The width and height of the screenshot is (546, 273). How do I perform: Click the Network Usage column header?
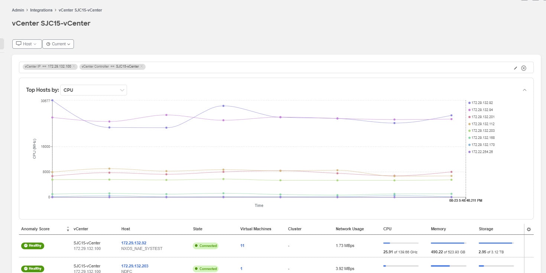pos(350,229)
